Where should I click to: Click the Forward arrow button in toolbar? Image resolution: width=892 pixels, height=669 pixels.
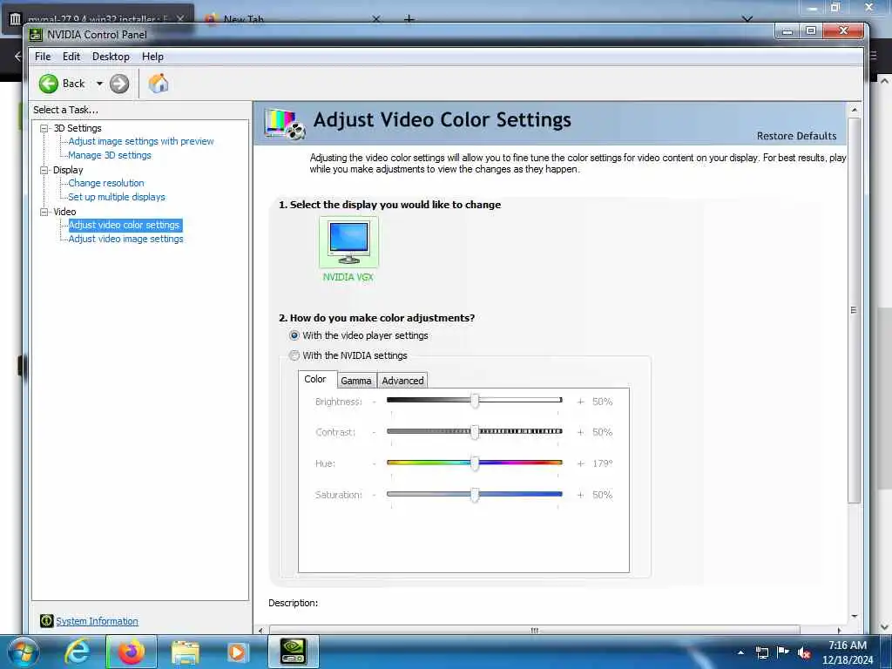point(118,84)
